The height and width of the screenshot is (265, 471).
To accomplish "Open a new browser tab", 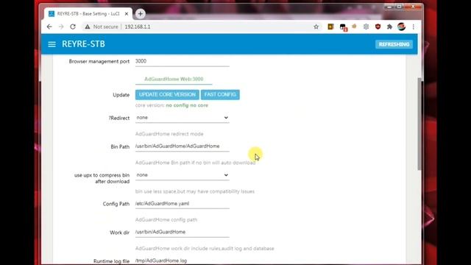I will tap(140, 14).
